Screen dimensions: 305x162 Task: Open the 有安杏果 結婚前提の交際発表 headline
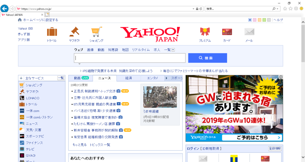point(96,137)
